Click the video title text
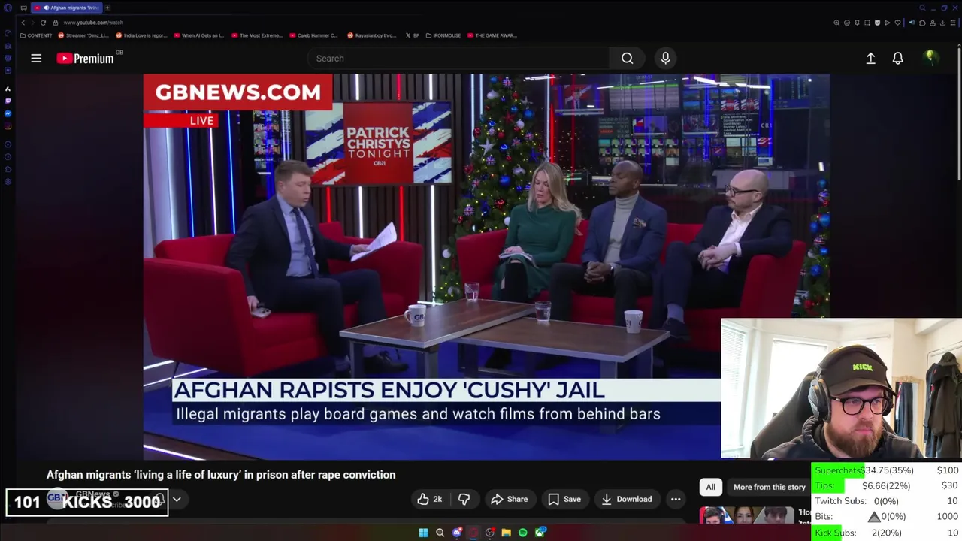This screenshot has height=541, width=962. click(x=221, y=475)
